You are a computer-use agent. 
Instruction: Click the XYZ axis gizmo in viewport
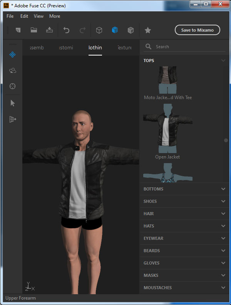pyautogui.click(x=30, y=286)
